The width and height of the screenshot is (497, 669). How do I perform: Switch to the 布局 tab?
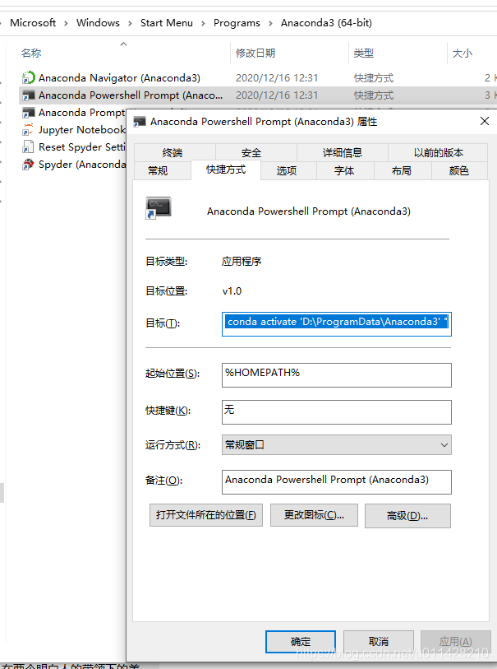pyautogui.click(x=403, y=170)
